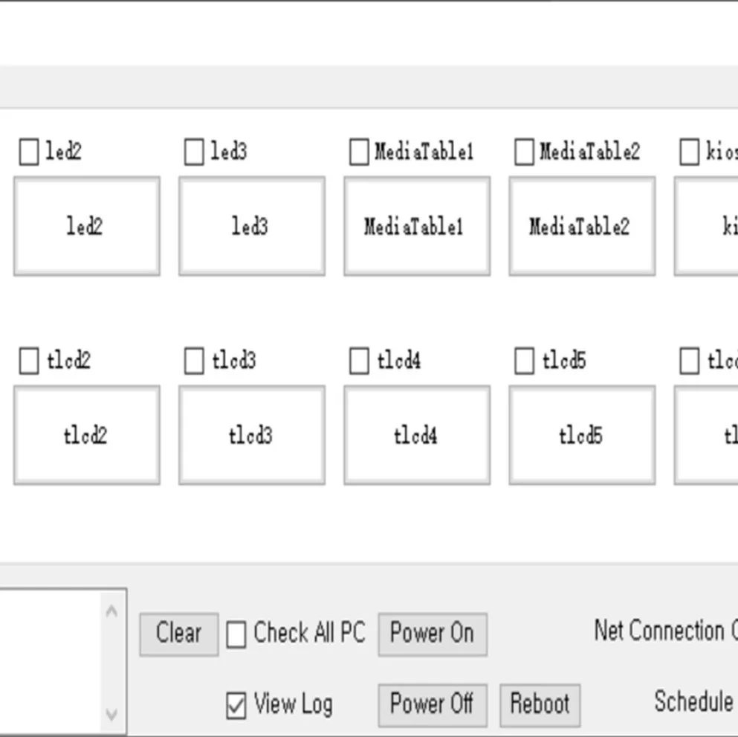Image resolution: width=738 pixels, height=737 pixels.
Task: Check the led2 checkbox
Action: pos(29,152)
